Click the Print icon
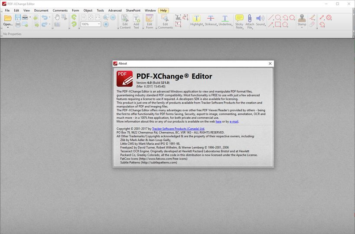The height and width of the screenshot is (234, 355). click(18, 24)
